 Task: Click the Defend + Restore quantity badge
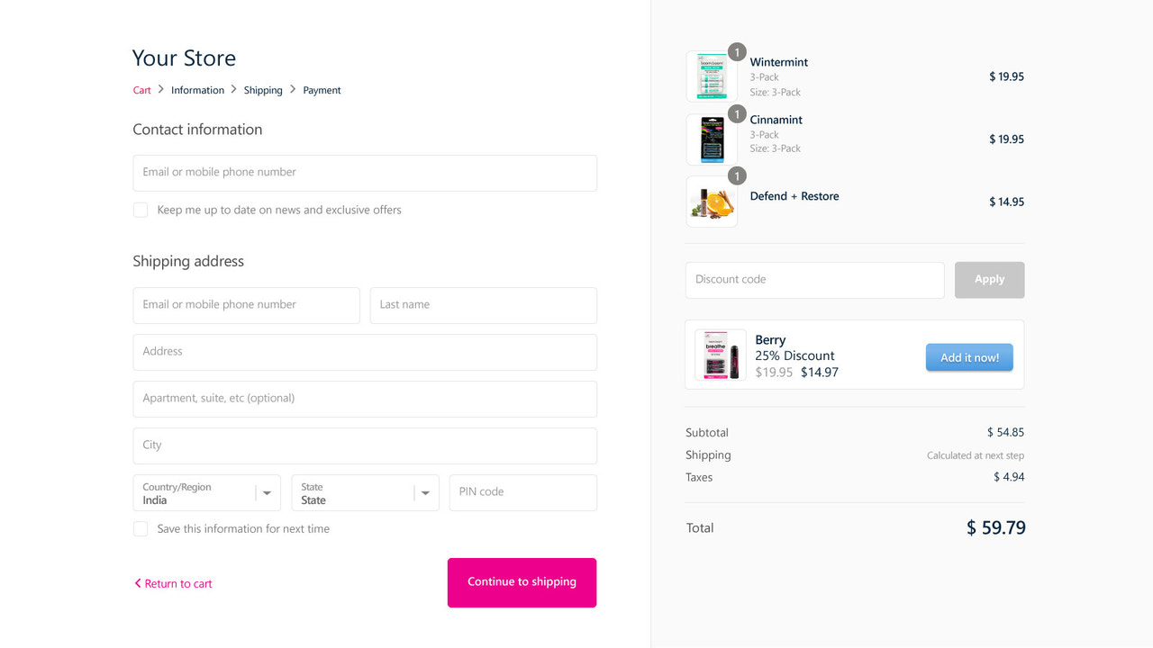pos(737,175)
